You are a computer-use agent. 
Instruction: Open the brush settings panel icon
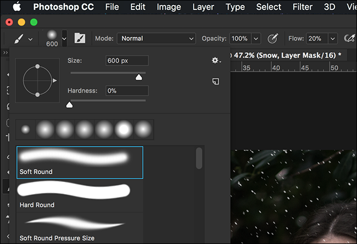click(x=80, y=38)
